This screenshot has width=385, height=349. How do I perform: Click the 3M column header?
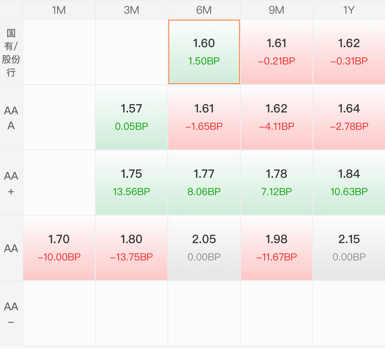click(x=132, y=10)
